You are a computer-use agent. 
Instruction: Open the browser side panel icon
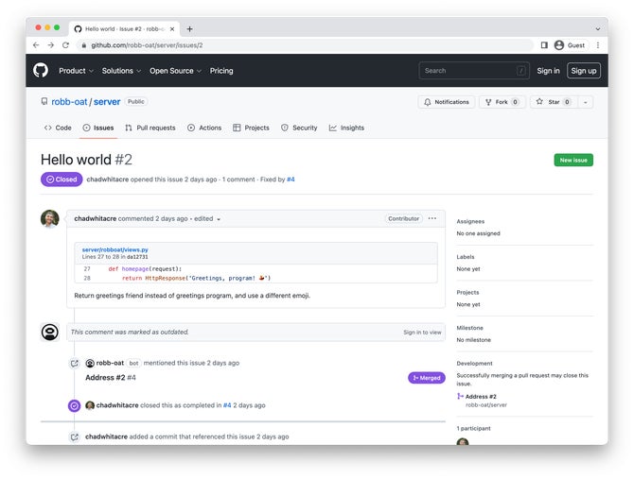point(544,45)
